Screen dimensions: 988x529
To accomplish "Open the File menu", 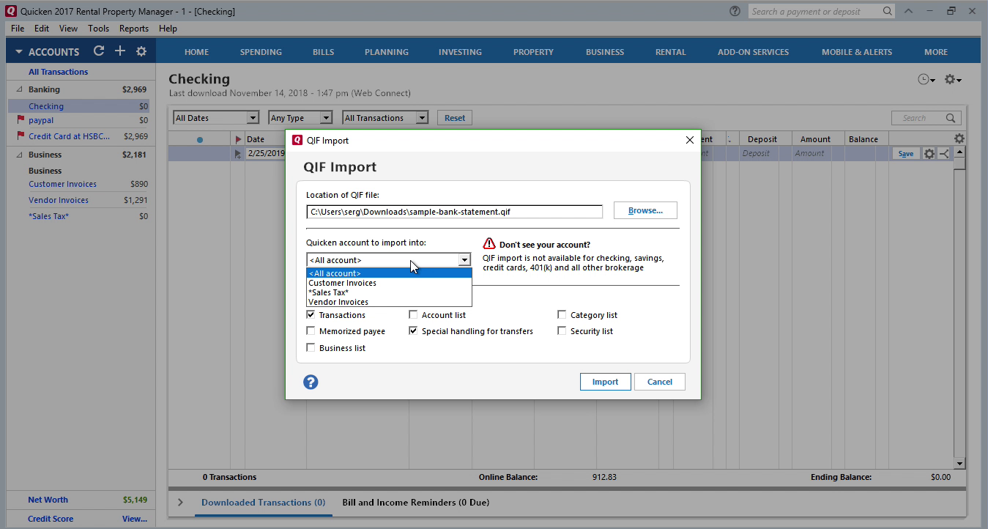I will tap(18, 29).
